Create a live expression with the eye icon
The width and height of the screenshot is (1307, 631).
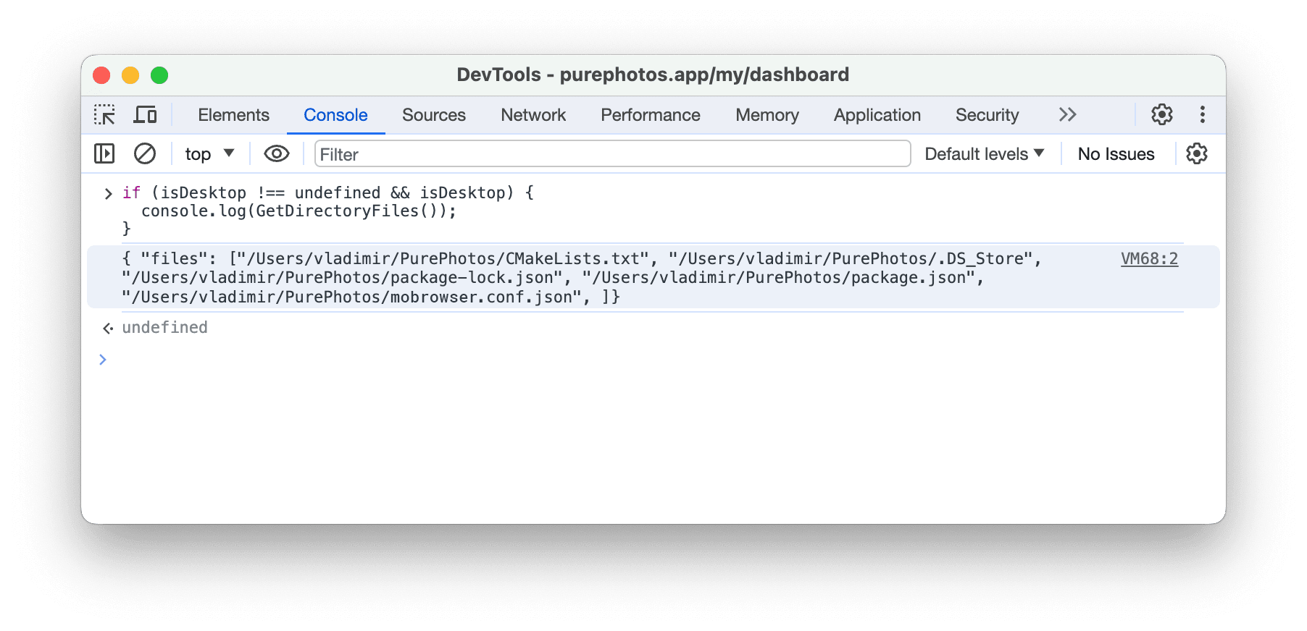pos(276,153)
